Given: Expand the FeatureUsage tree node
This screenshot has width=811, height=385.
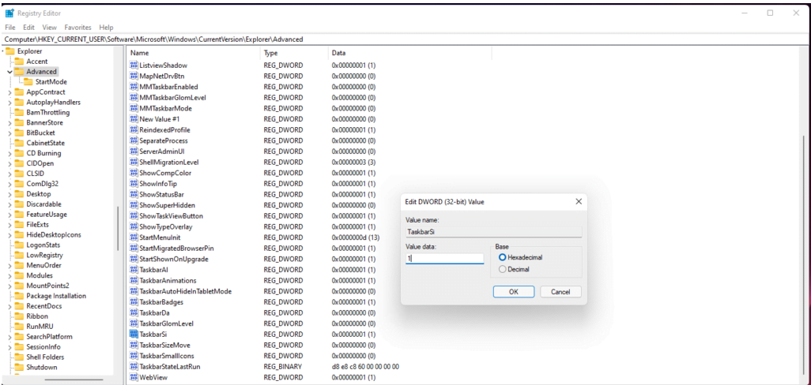Looking at the screenshot, I should (x=9, y=215).
